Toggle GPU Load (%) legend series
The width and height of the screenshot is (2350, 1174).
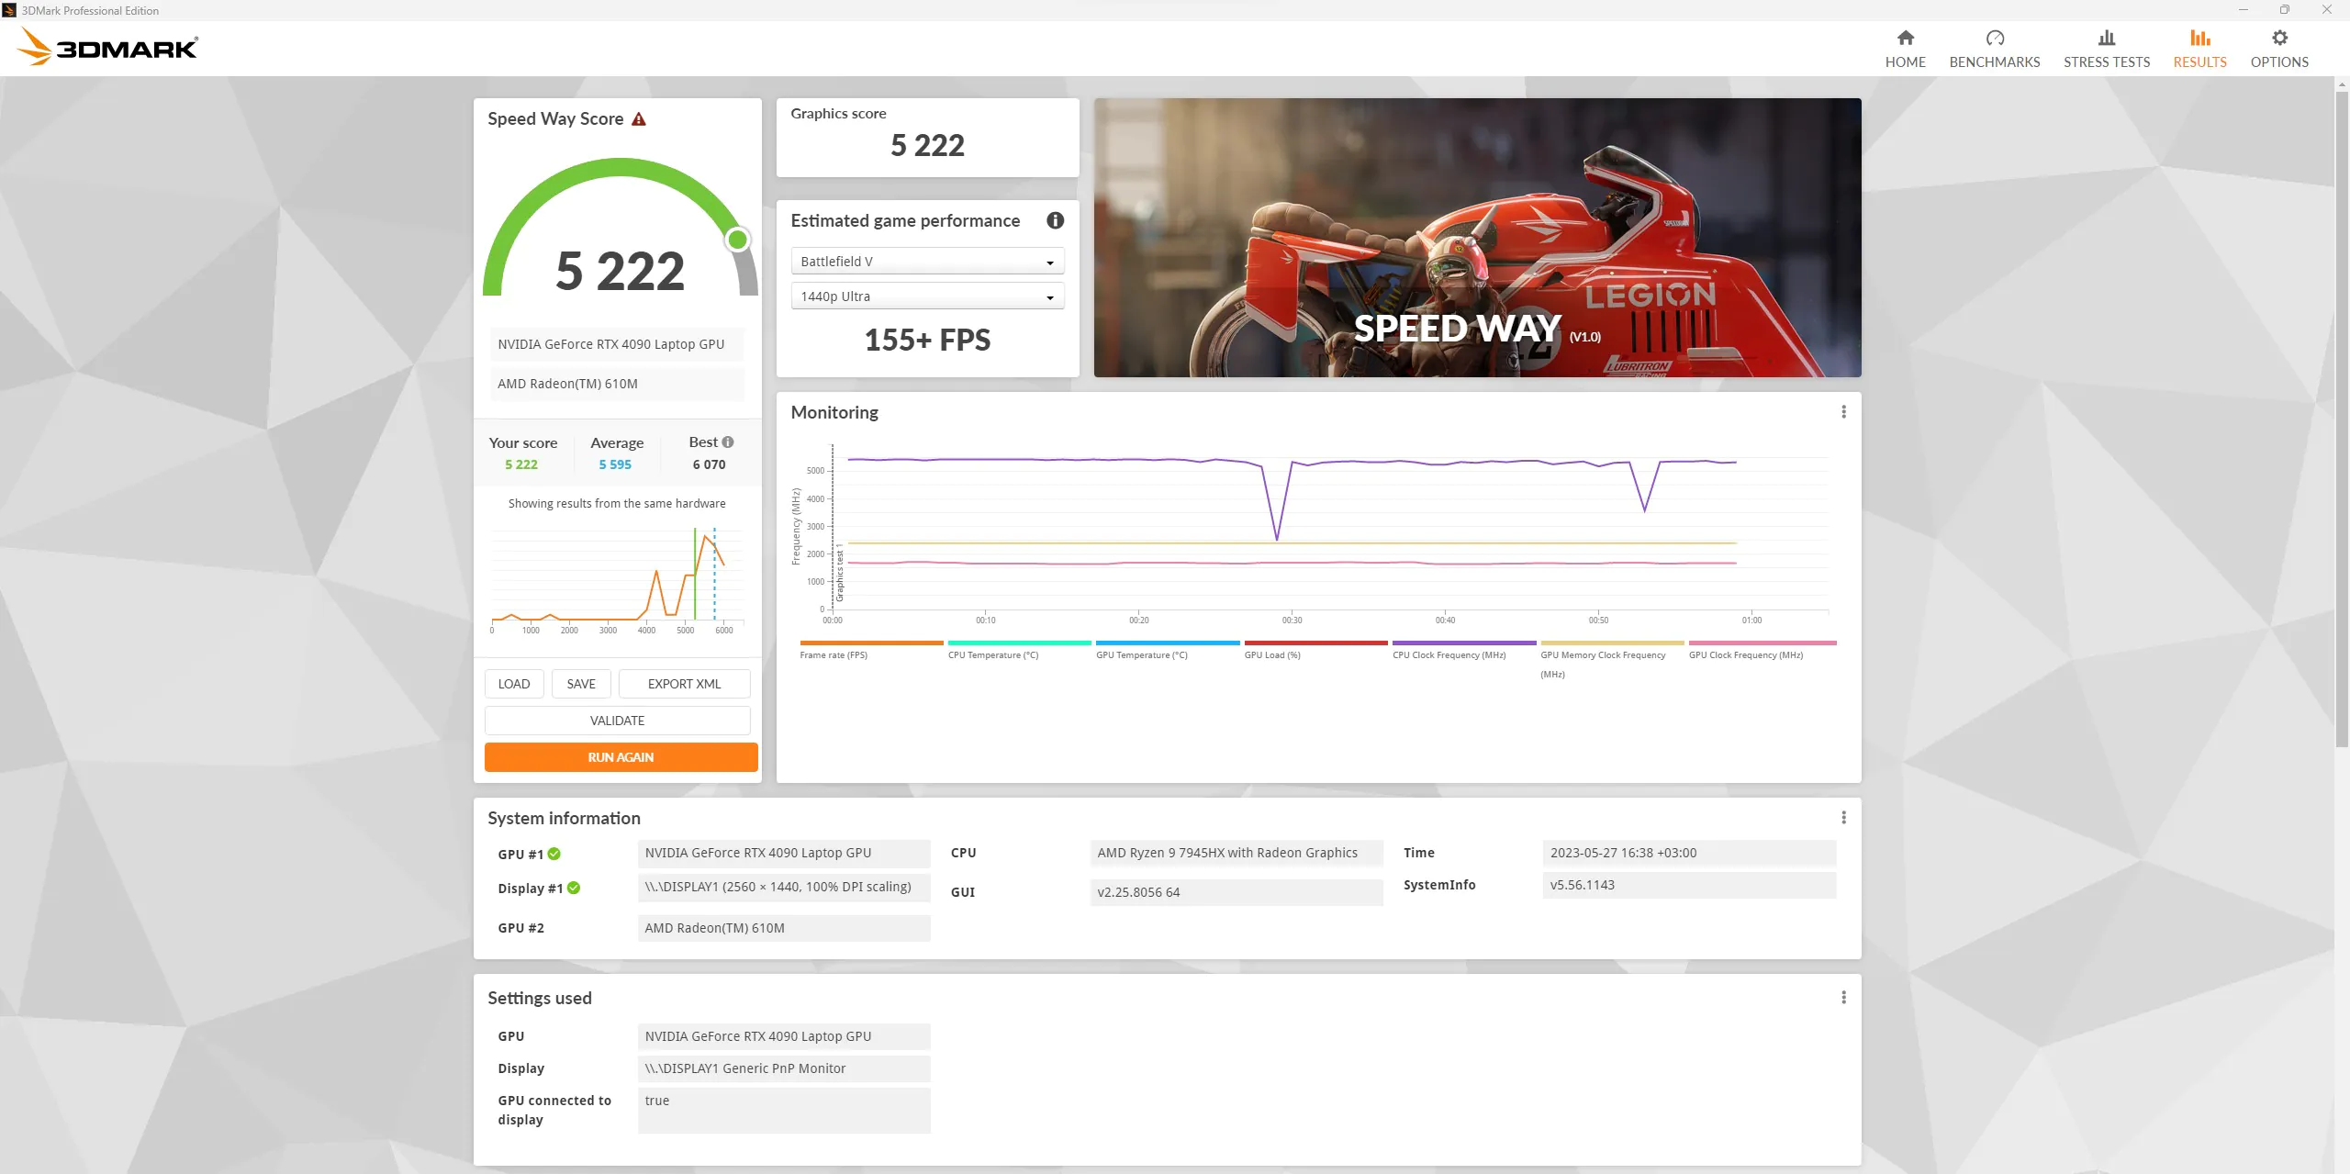tap(1315, 650)
